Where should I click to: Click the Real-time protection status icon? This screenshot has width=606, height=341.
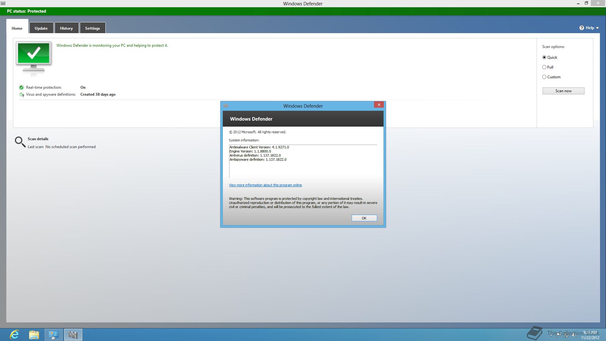point(21,87)
